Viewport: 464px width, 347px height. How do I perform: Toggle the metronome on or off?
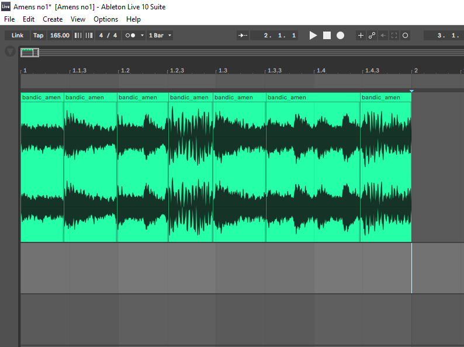coord(130,36)
